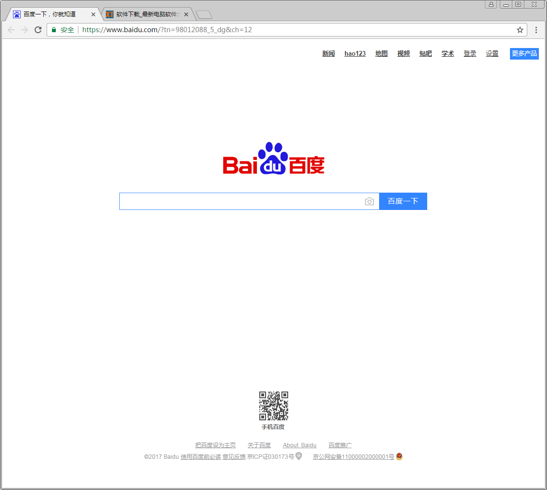547x490 pixels.
Task: Click 把百度设为主页 link
Action: (215, 445)
